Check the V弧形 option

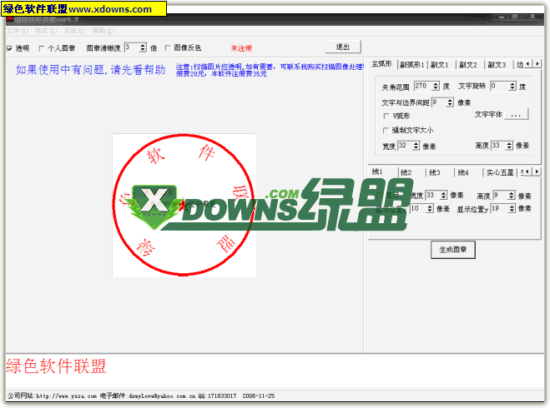pyautogui.click(x=386, y=116)
